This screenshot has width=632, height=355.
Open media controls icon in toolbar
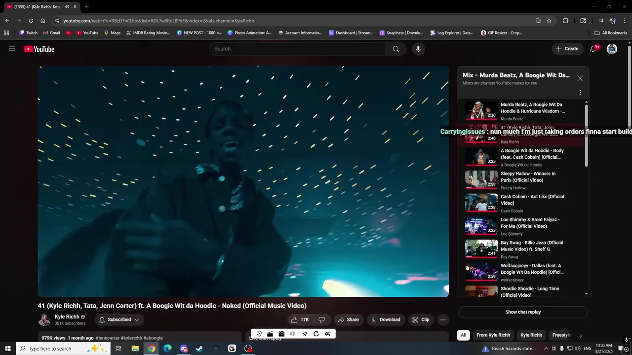601,21
